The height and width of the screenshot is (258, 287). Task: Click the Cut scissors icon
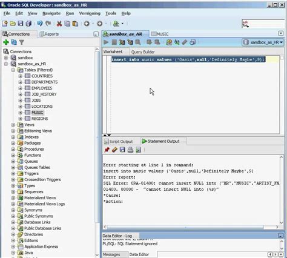(x=59, y=24)
